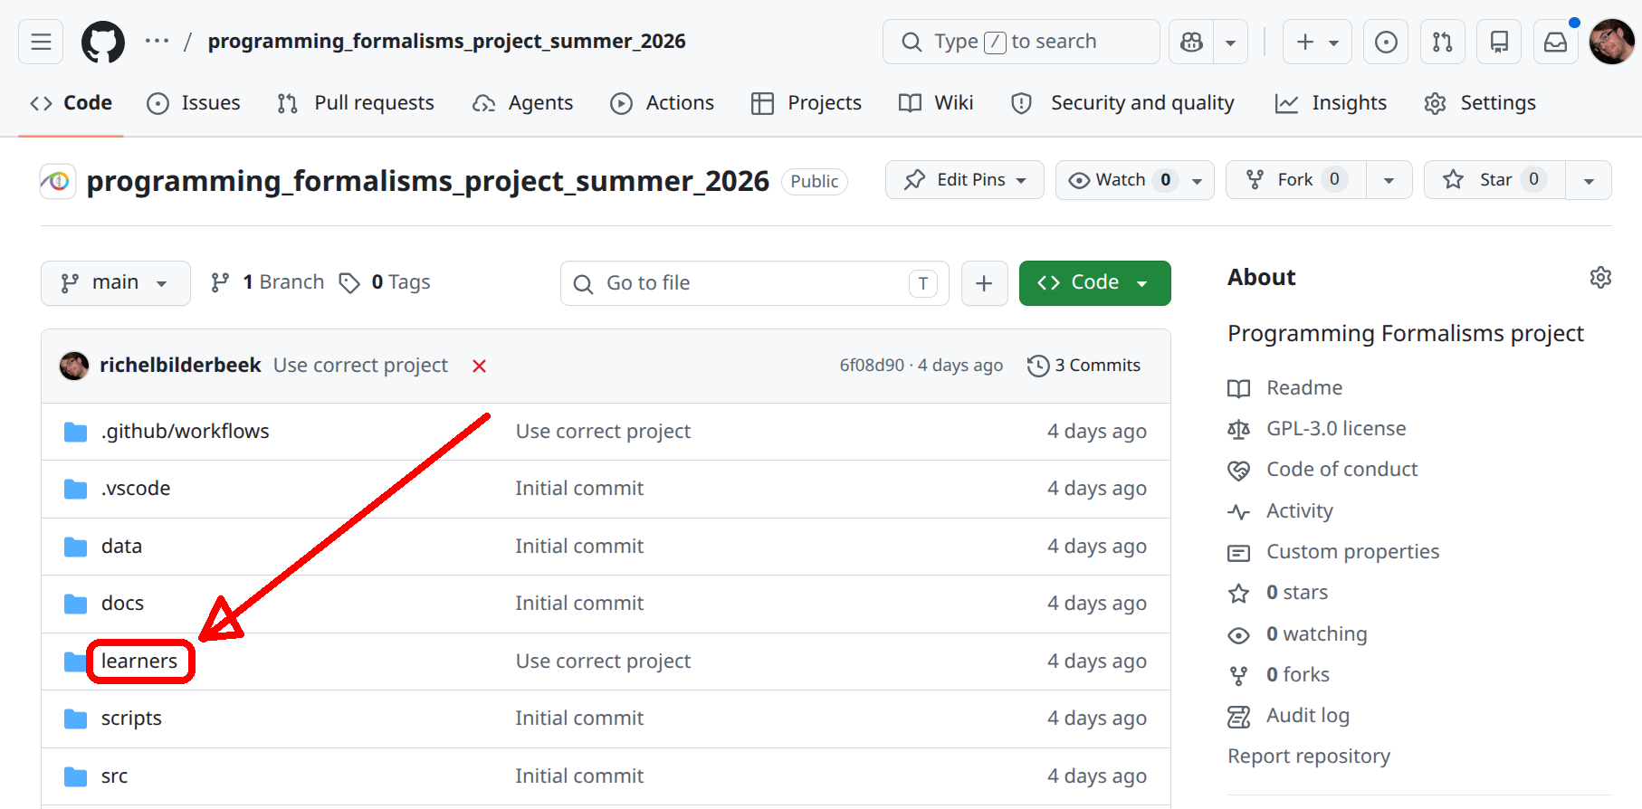
Task: Expand the main branch selector
Action: pyautogui.click(x=116, y=283)
